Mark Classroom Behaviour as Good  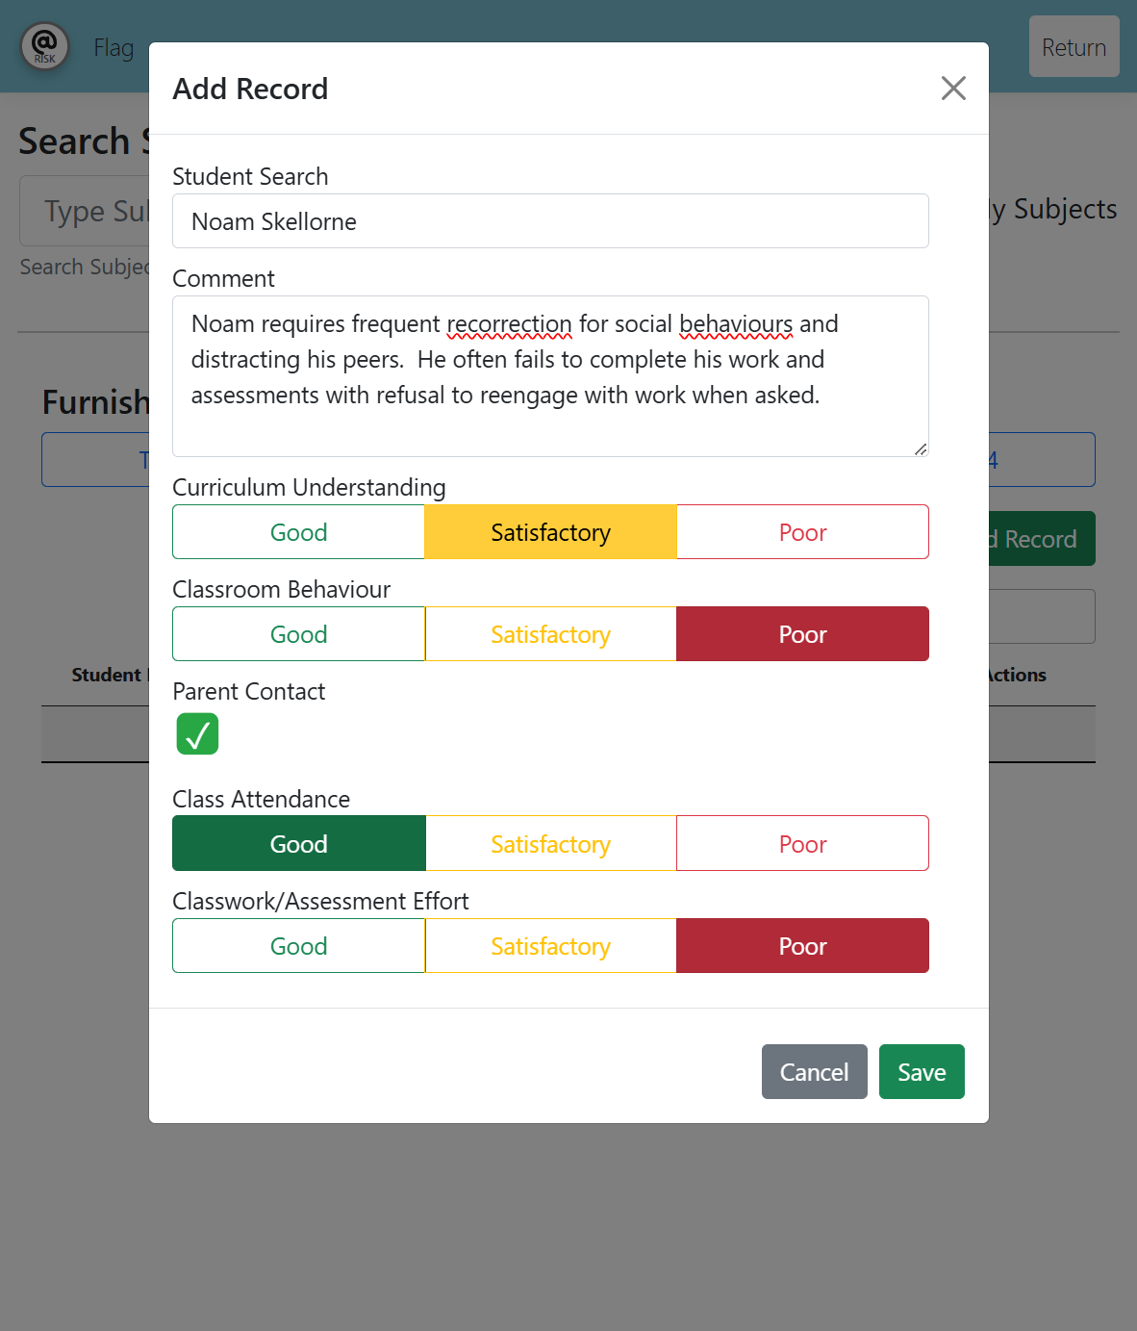click(298, 633)
